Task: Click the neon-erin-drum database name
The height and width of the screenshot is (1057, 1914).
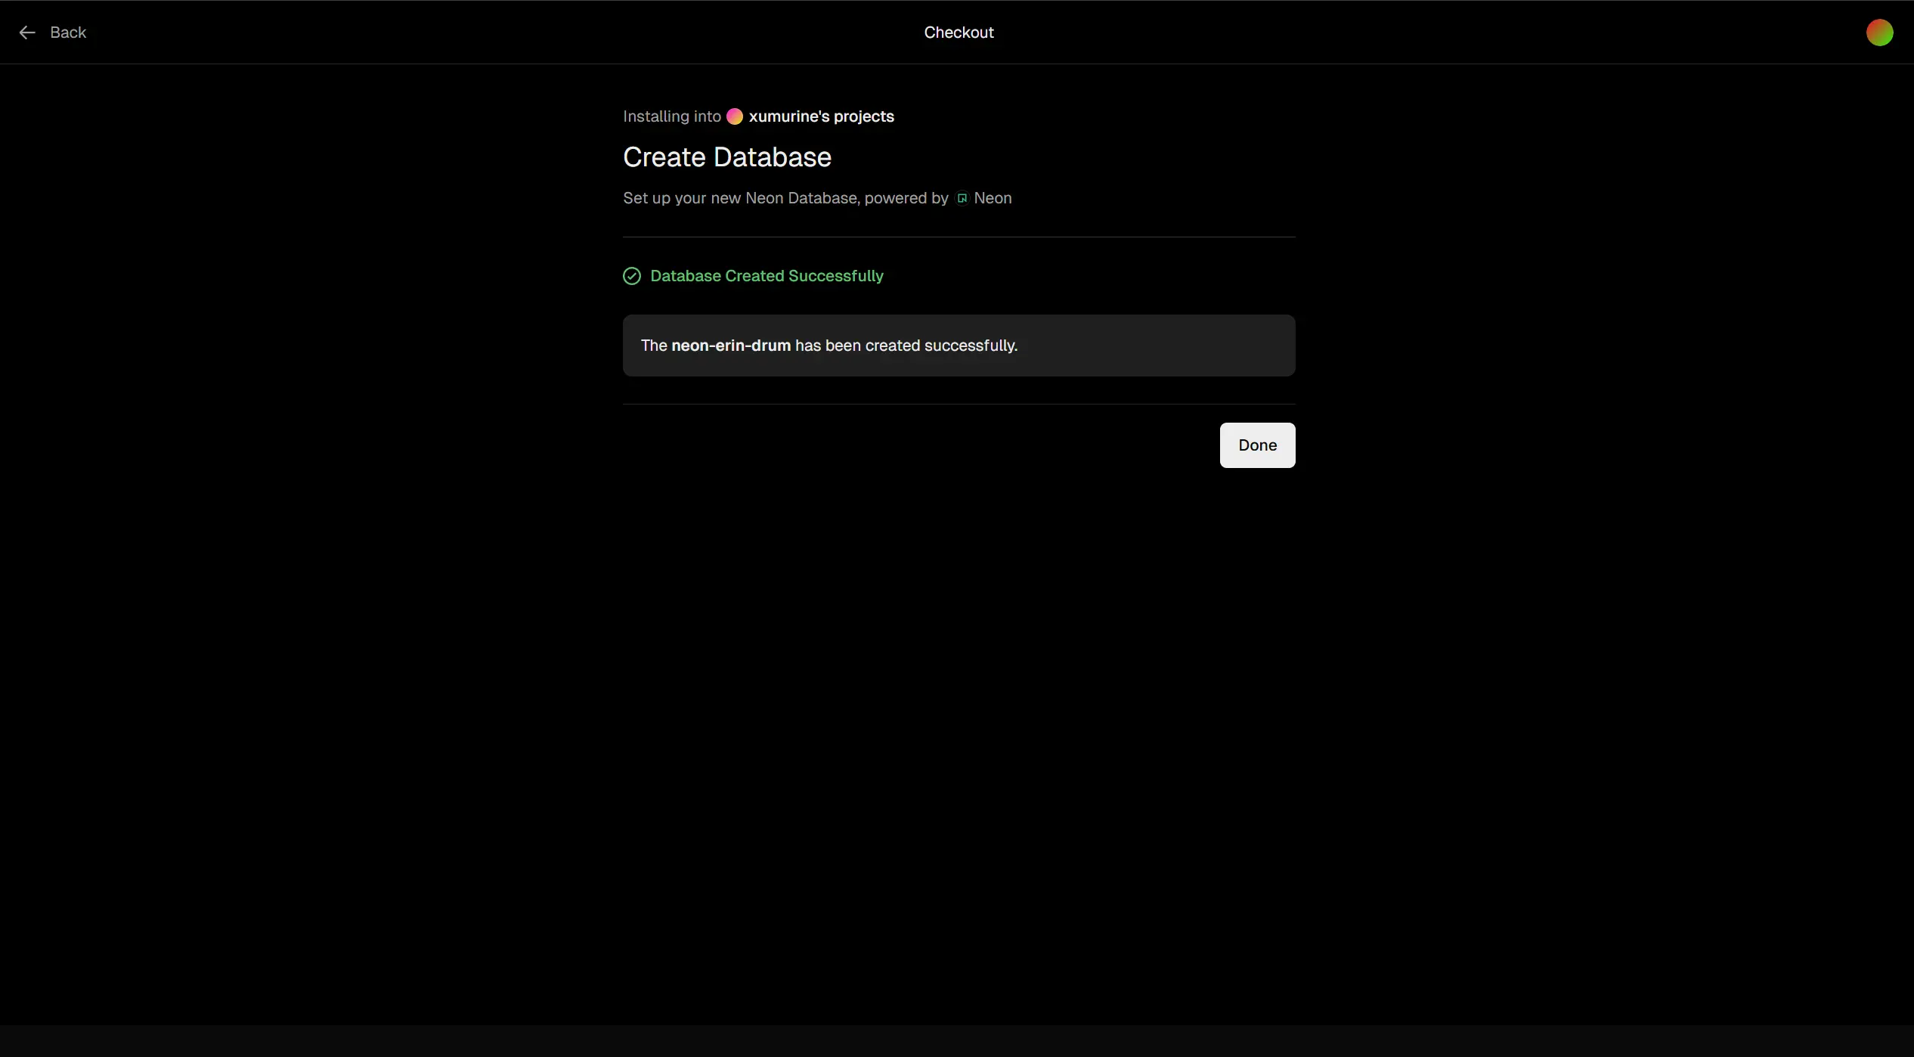Action: click(x=730, y=346)
